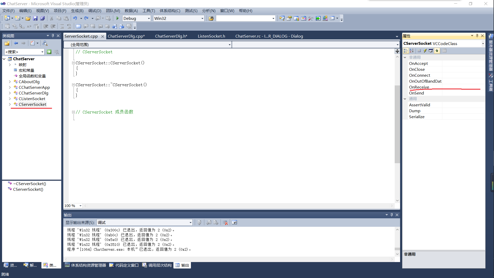The image size is (494, 278).
Task: Select CServerSocket() constructor in member list
Action: point(28,189)
